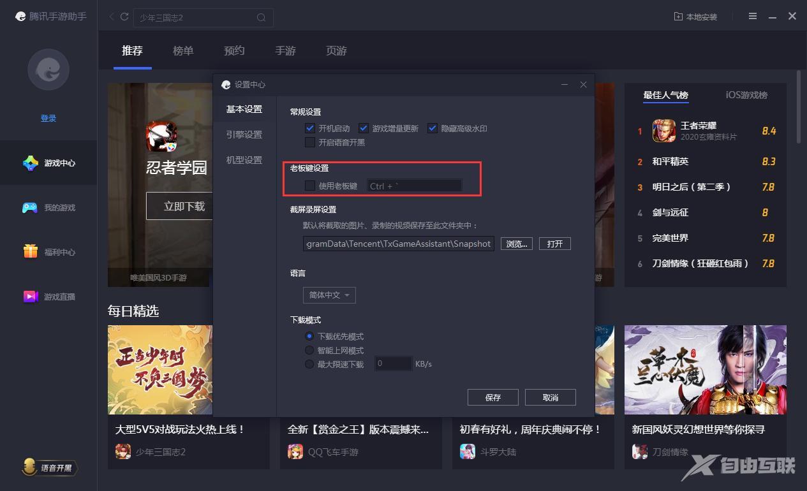
Task: Click the back arrow in the top bar
Action: coord(112,17)
